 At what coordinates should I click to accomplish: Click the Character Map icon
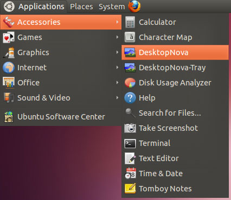[130, 37]
